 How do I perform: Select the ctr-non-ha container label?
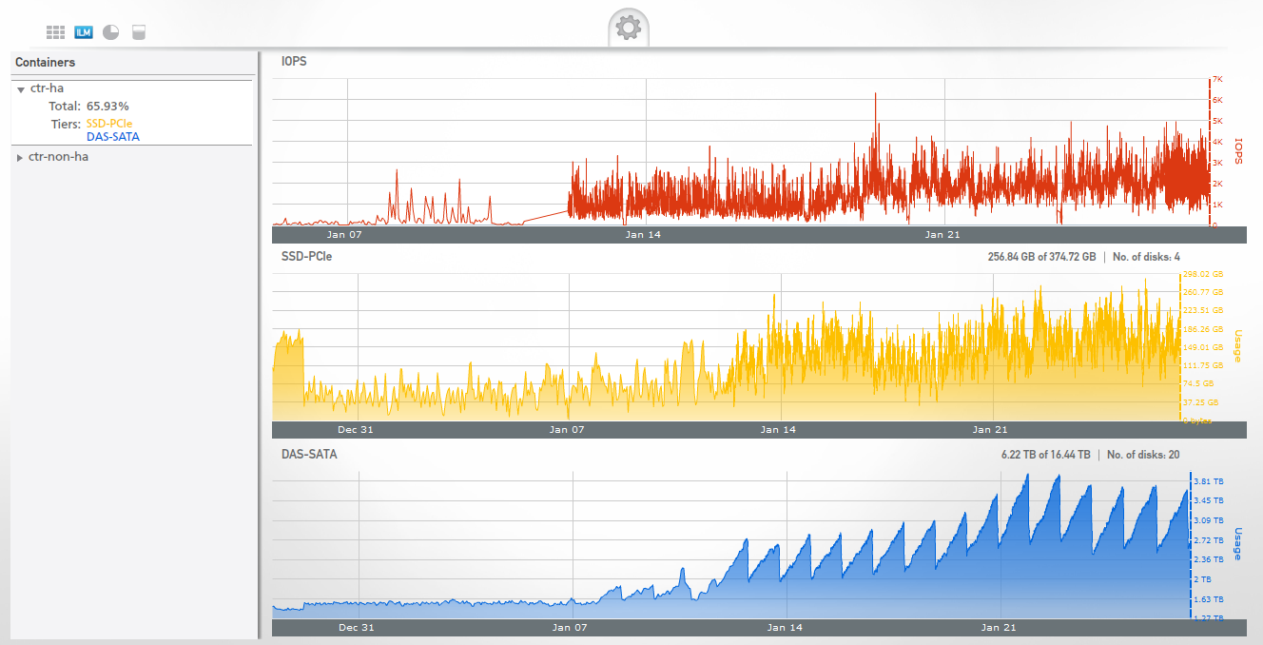(x=58, y=157)
